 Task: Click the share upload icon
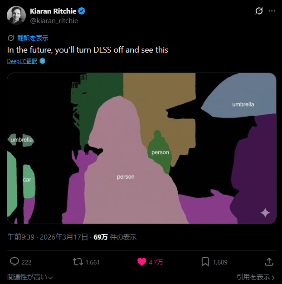[x=269, y=262]
